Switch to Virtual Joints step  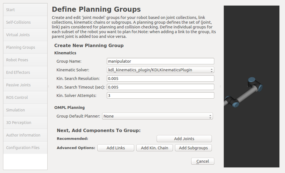25,35
